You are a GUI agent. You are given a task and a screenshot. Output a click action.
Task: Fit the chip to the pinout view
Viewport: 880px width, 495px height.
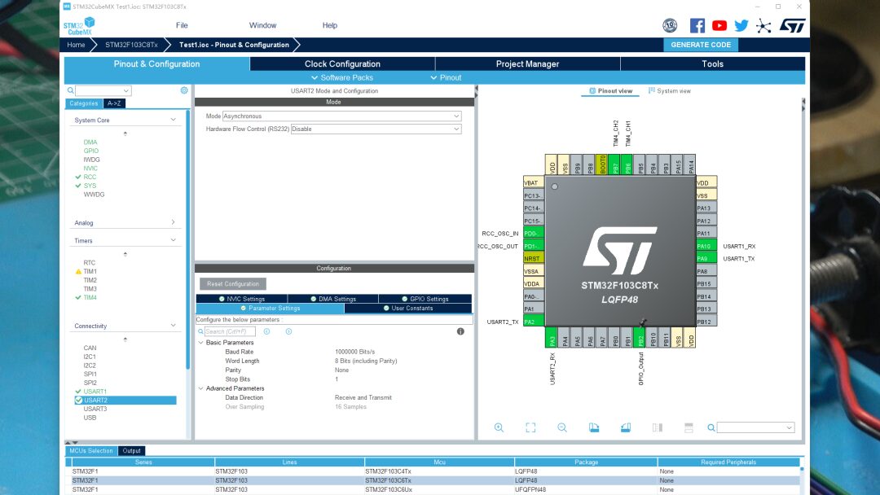coord(530,427)
